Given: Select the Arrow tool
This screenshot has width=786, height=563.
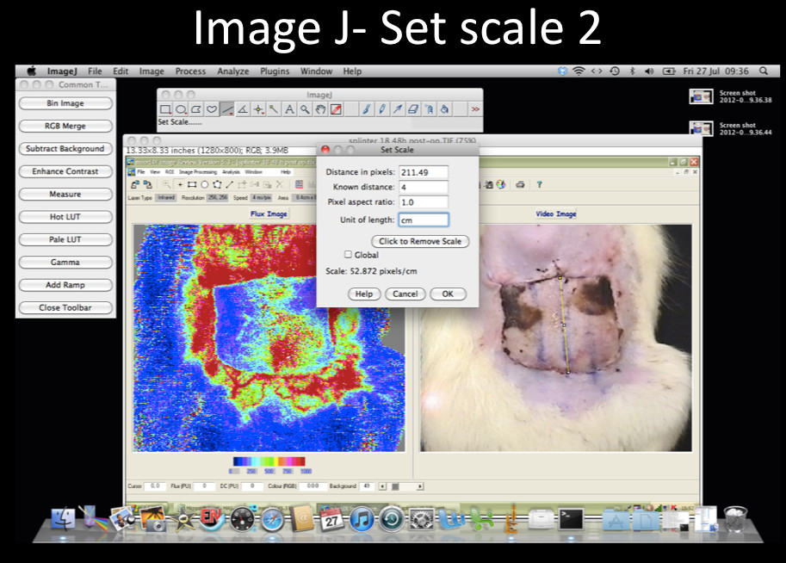Looking at the screenshot, I should coord(398,109).
